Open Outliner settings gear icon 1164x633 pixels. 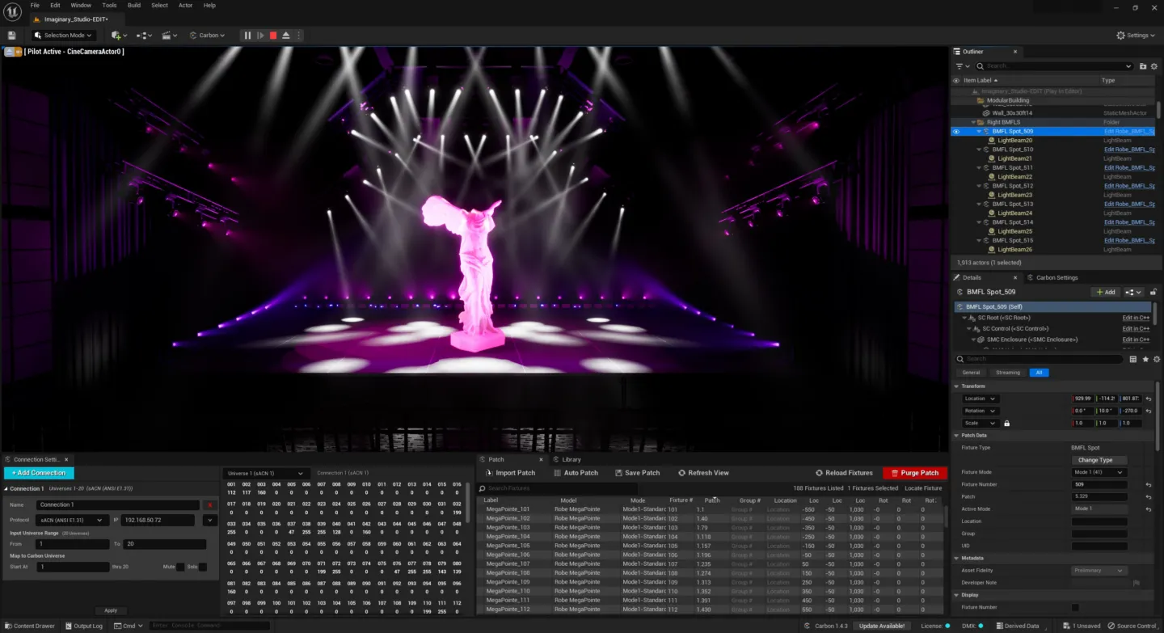1154,66
